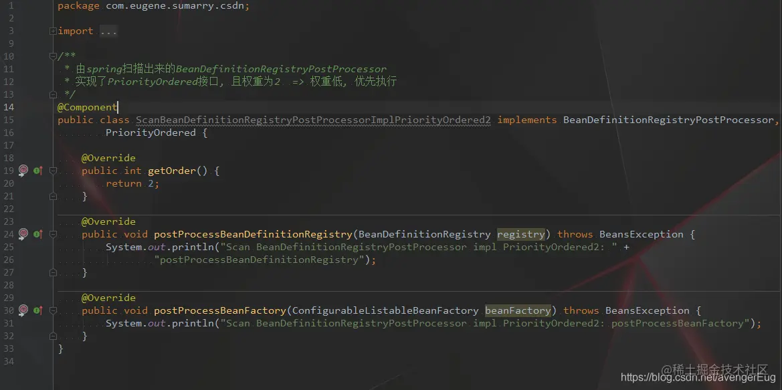Click the implements-method gutter icon on line 19

tap(38, 171)
